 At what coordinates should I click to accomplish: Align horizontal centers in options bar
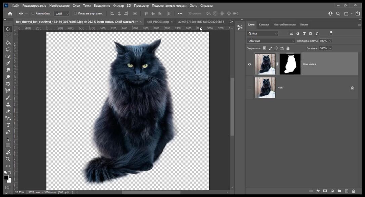(x=119, y=13)
